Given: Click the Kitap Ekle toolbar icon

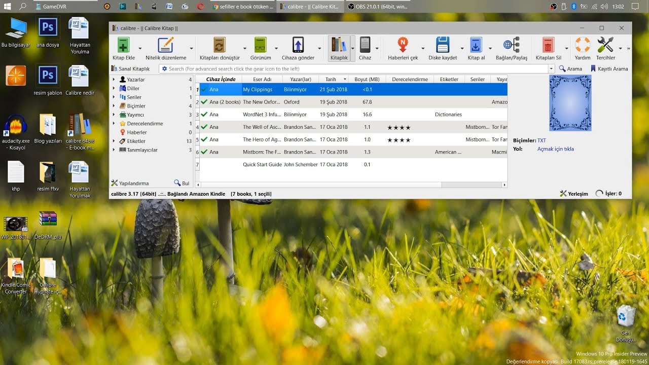Looking at the screenshot, I should click(124, 45).
